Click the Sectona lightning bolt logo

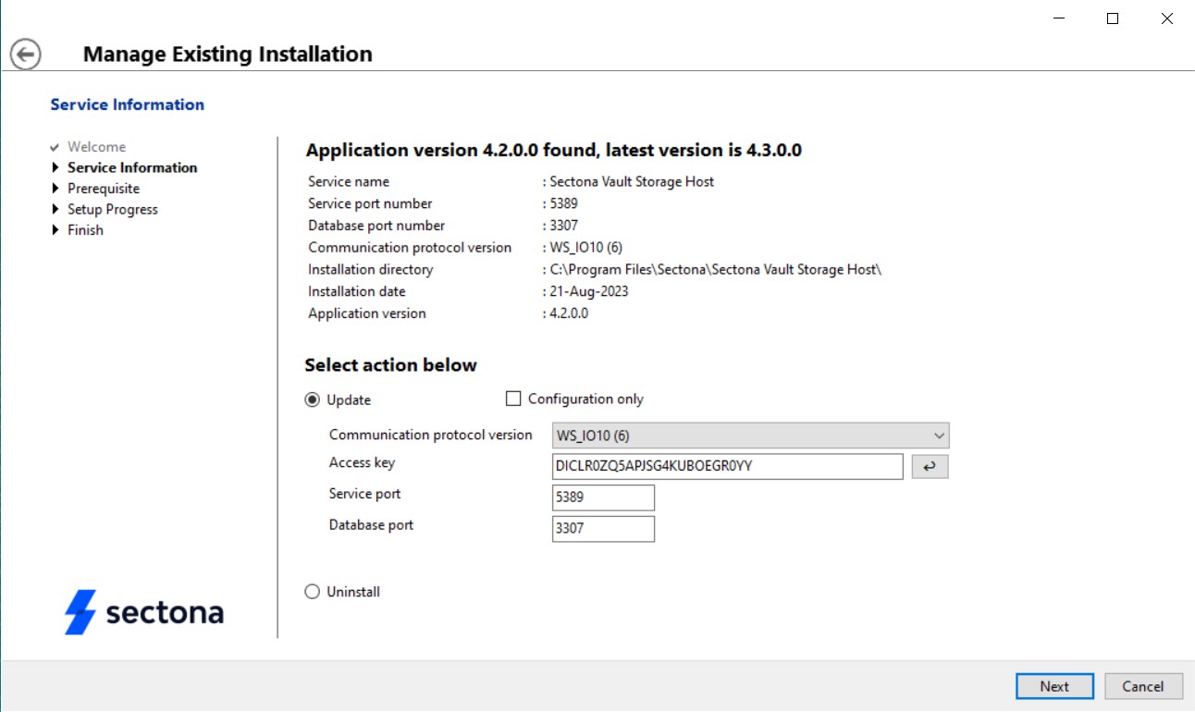(80, 612)
